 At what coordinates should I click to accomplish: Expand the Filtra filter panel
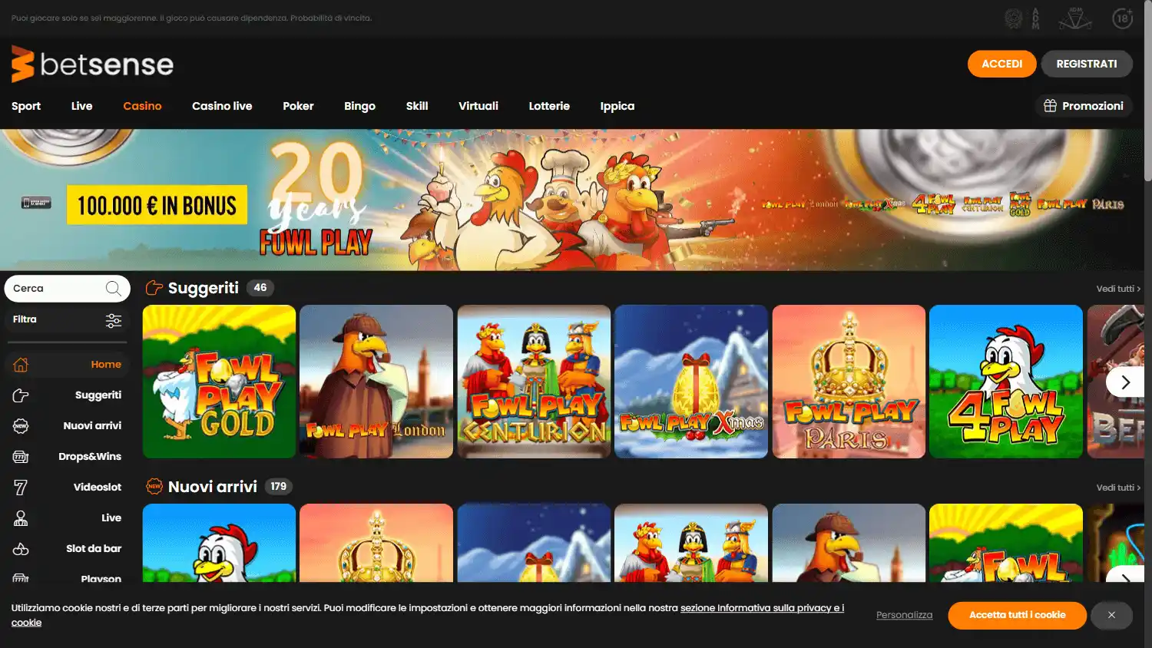click(x=67, y=320)
